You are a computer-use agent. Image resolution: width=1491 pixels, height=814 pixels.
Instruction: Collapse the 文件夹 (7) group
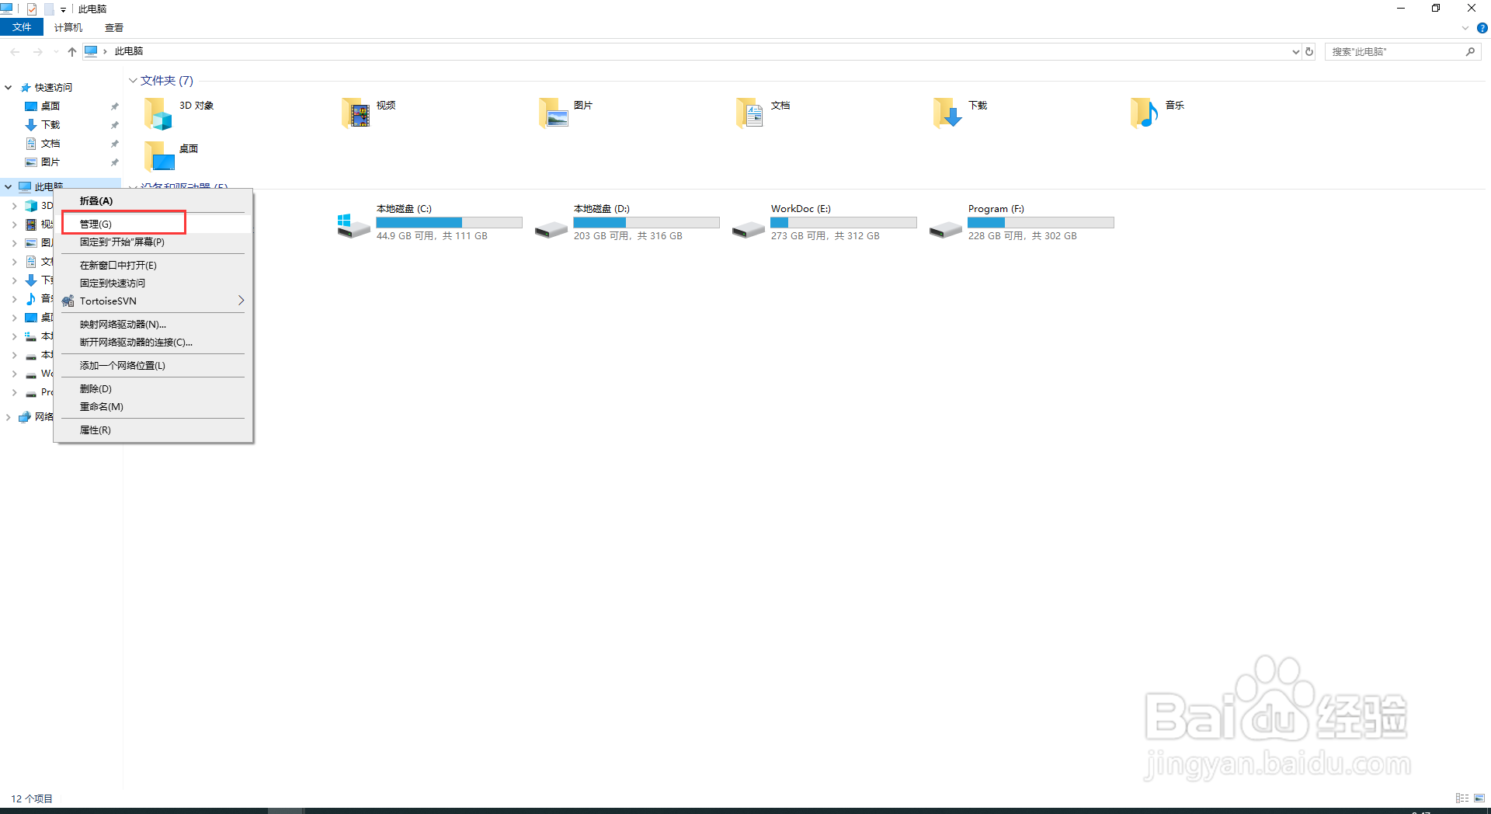[x=133, y=81]
